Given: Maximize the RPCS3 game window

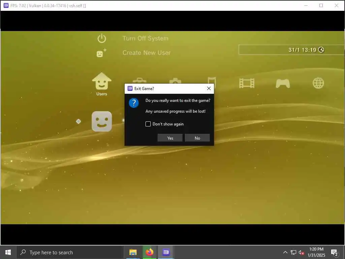Looking at the screenshot, I should tap(321, 5).
